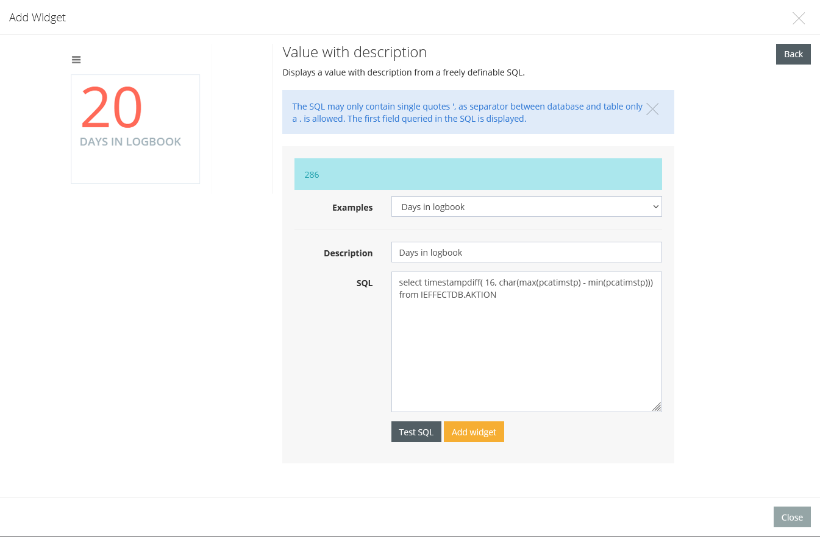This screenshot has height=537, width=820.
Task: Click the Close button at bottom right
Action: 792,518
